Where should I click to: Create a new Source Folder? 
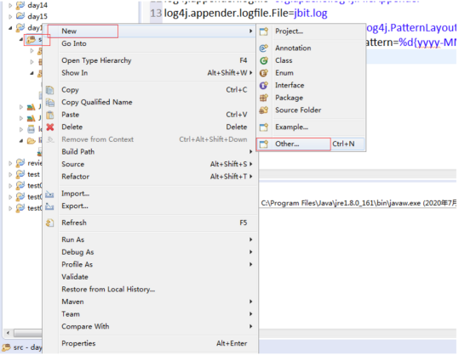pyautogui.click(x=311, y=110)
